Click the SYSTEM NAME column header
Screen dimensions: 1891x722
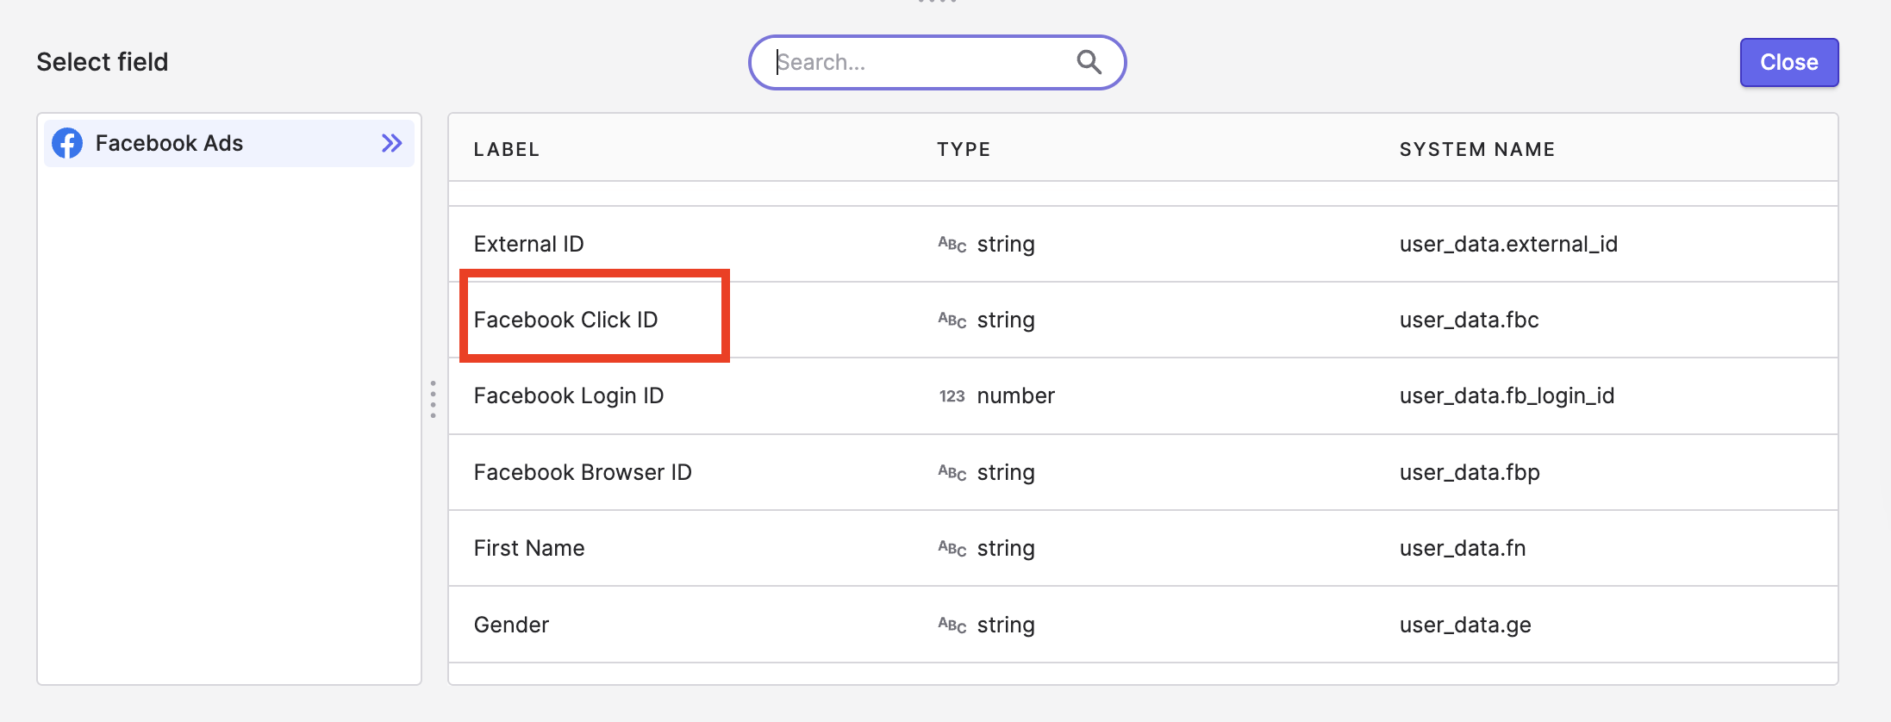pyautogui.click(x=1477, y=149)
